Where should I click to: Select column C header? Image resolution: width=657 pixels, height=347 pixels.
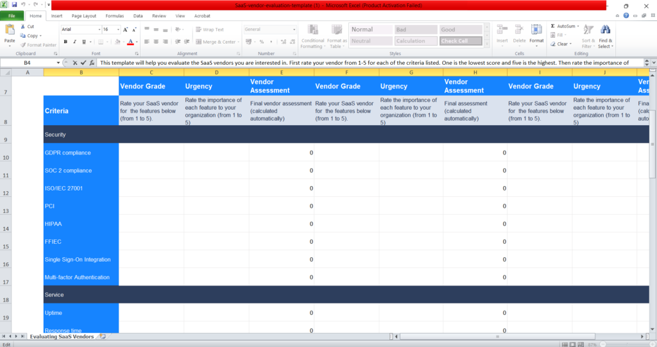[151, 72]
